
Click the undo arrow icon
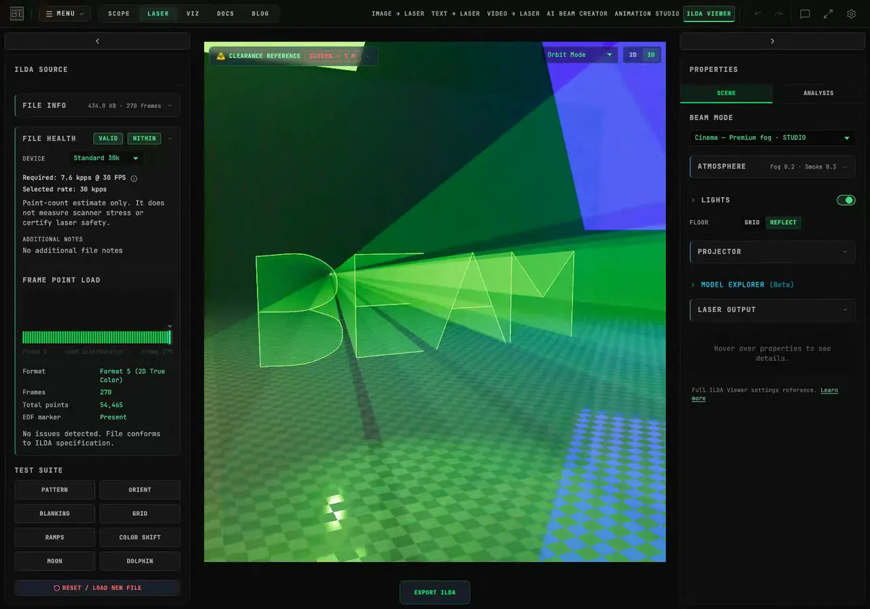pos(759,14)
